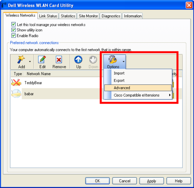Uncheck Let this tool manage wireless networks

click(x=13, y=24)
